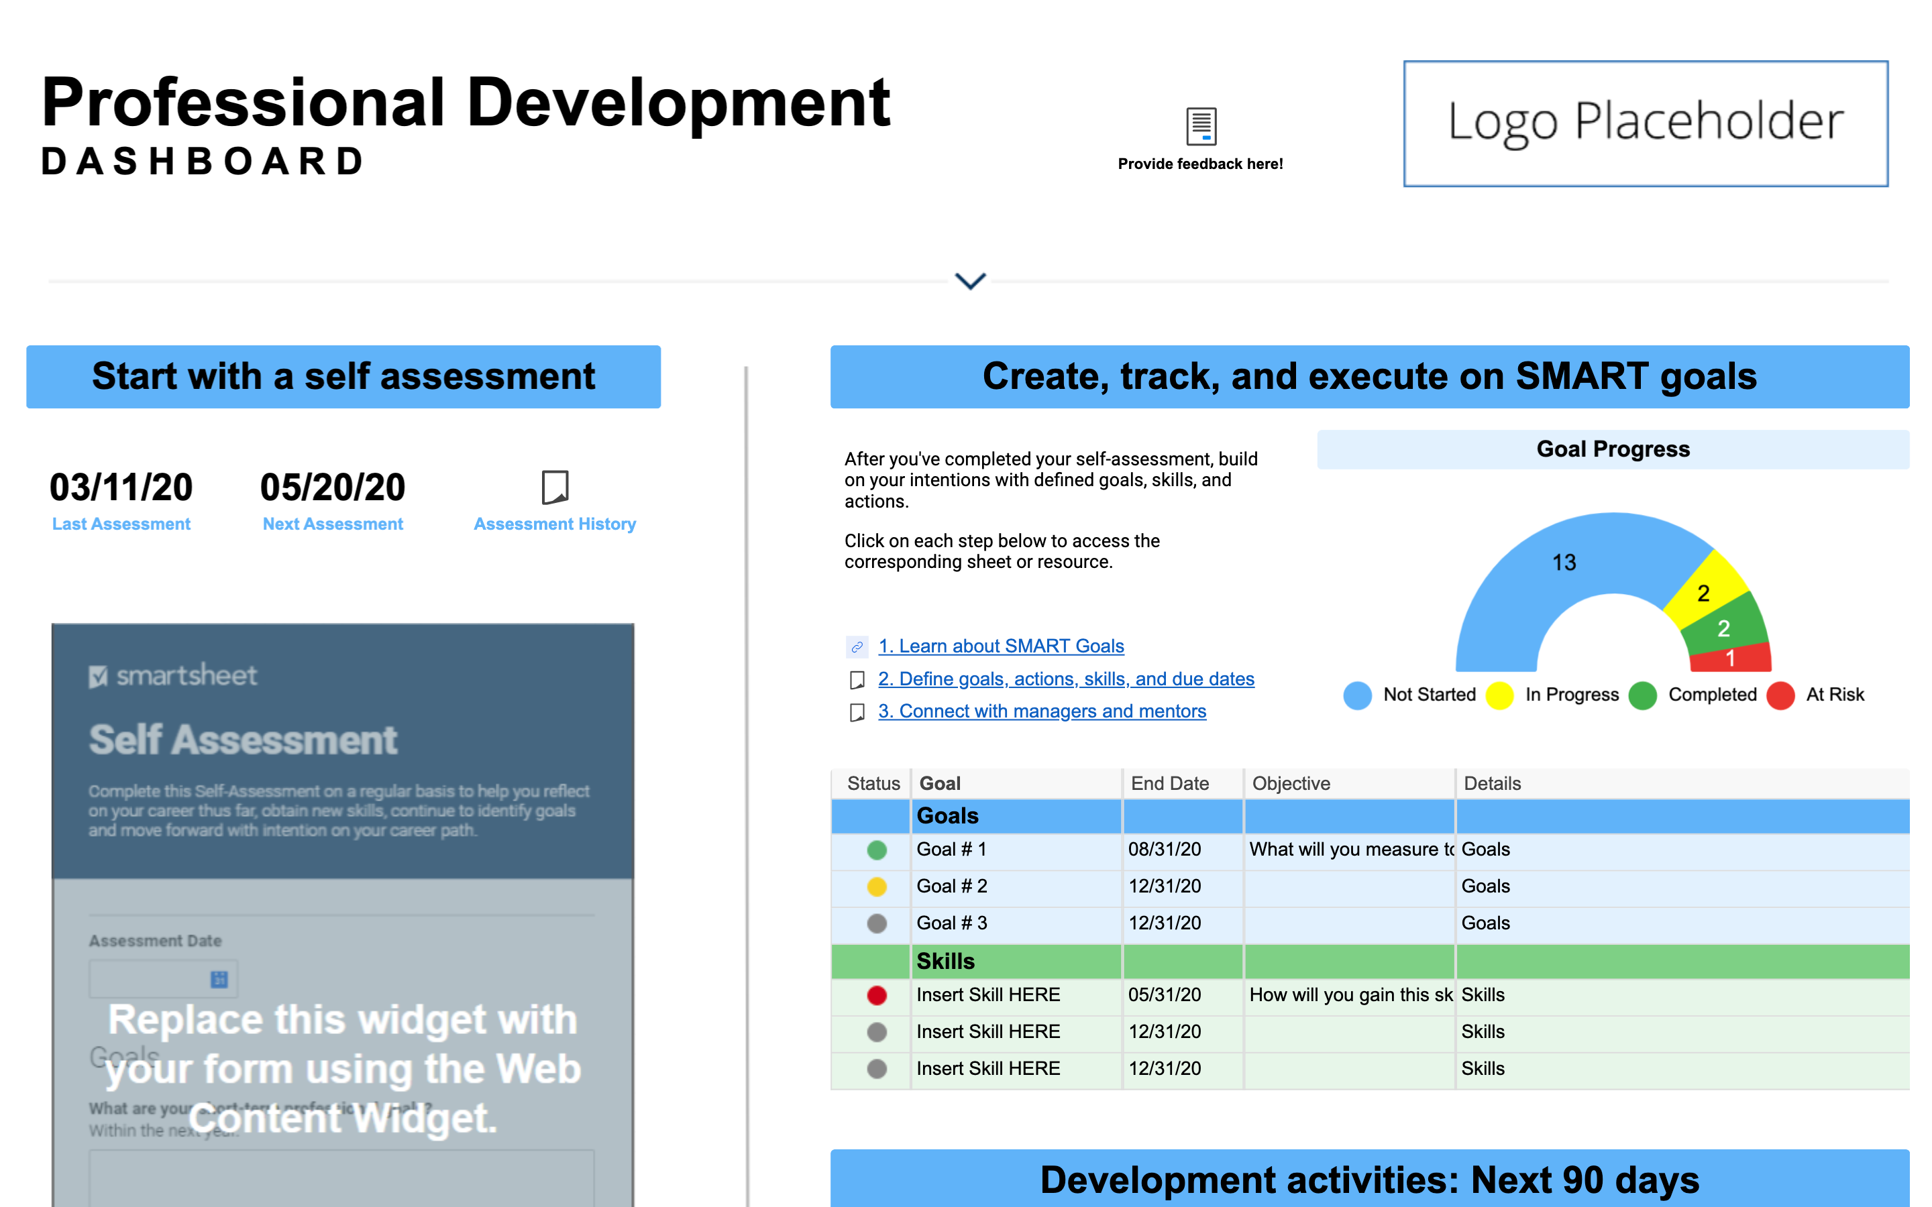Open Connect with managers and mentors link

point(1042,711)
